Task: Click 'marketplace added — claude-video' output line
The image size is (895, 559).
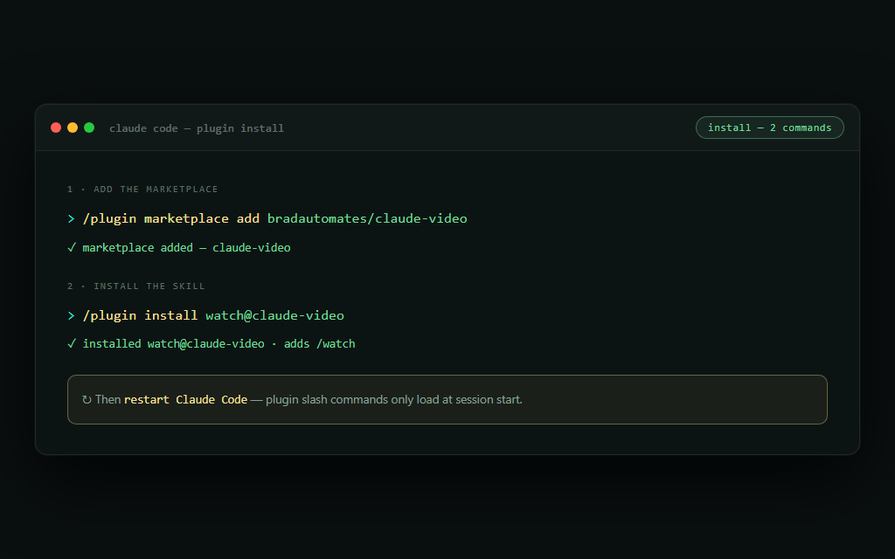Action: tap(187, 247)
